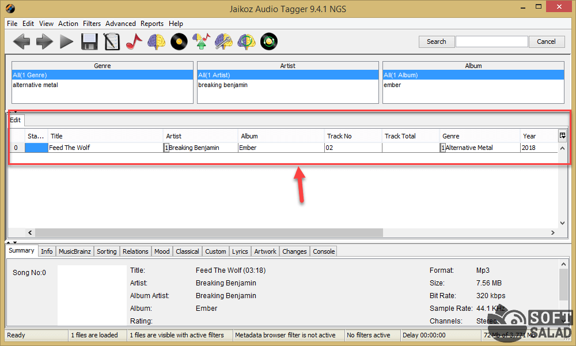This screenshot has height=346, width=576.
Task: Click the clipboard checklist toolbar icon
Action: click(x=111, y=42)
